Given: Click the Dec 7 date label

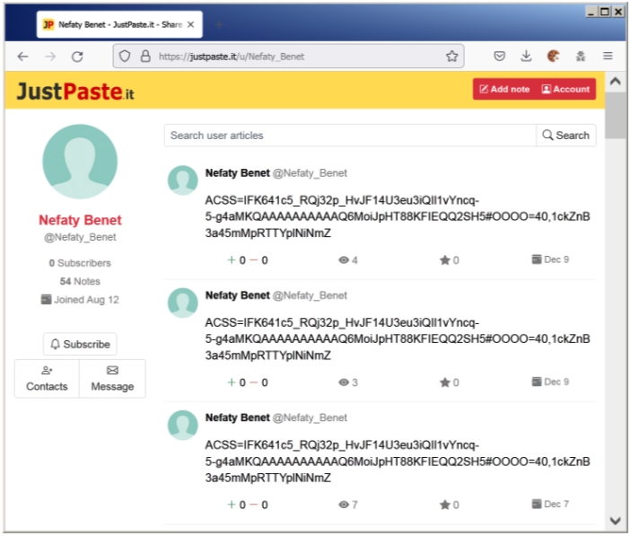Looking at the screenshot, I should coord(550,505).
